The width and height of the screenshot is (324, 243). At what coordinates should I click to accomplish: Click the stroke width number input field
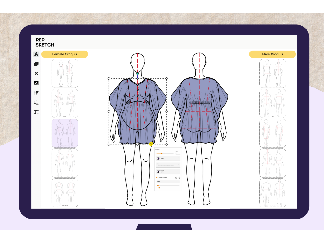tap(177, 153)
